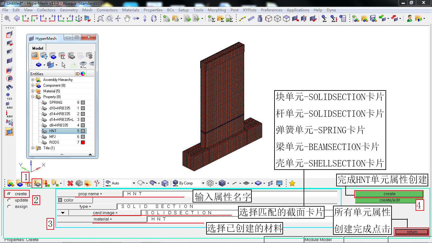Open the Auto color mode dropdown
The height and width of the screenshot is (243, 432).
tap(134, 183)
